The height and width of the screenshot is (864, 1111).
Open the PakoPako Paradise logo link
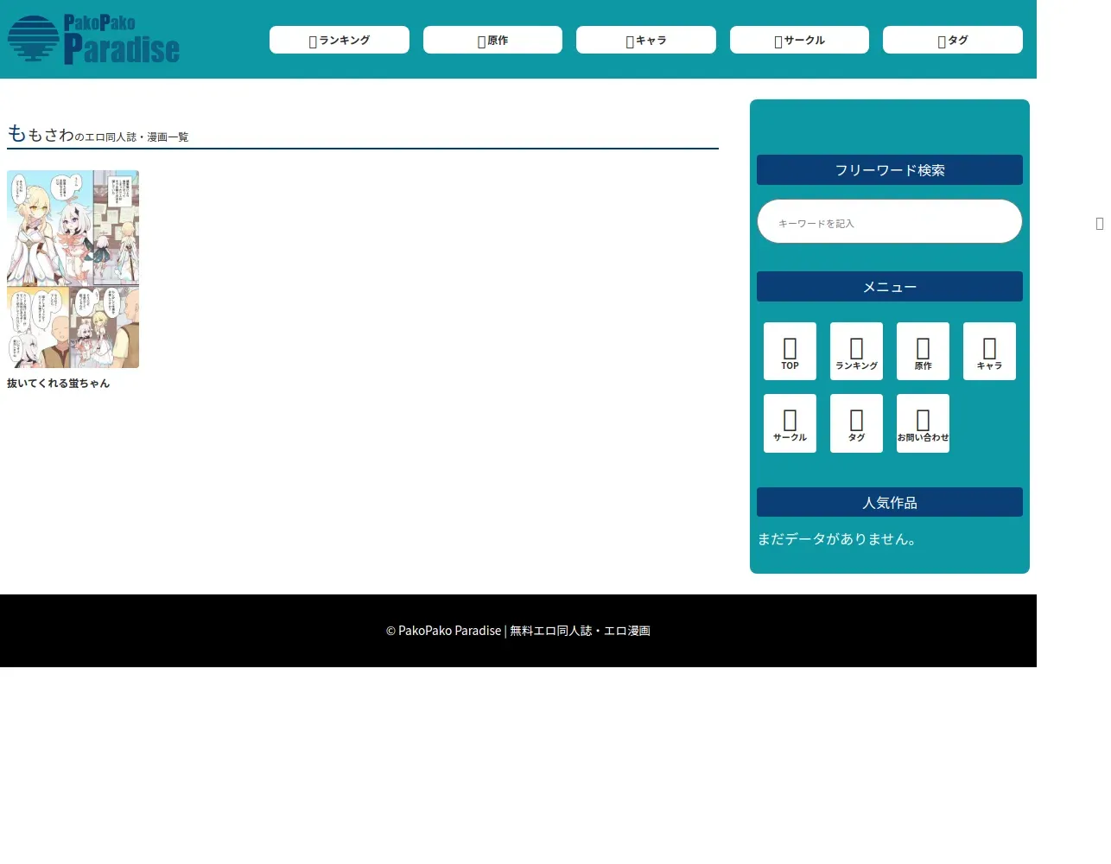[93, 39]
